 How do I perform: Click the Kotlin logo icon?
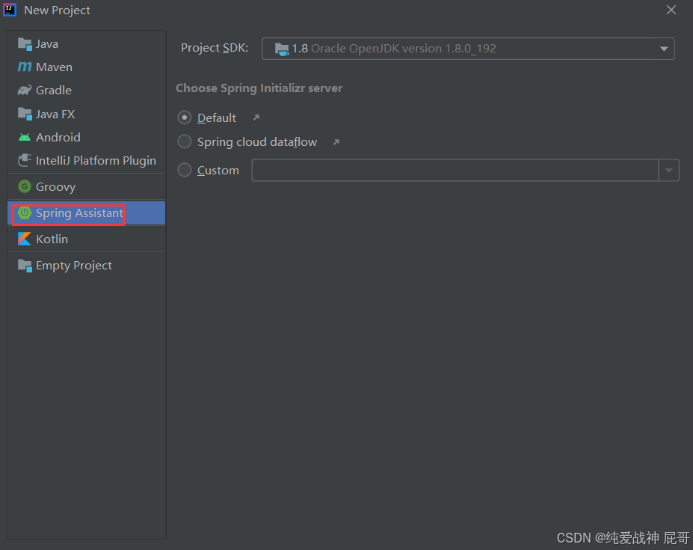pos(25,239)
